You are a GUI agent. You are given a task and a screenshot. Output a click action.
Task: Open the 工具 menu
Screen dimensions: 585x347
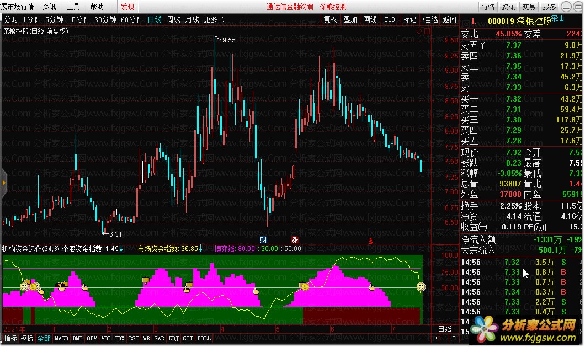tap(73, 7)
